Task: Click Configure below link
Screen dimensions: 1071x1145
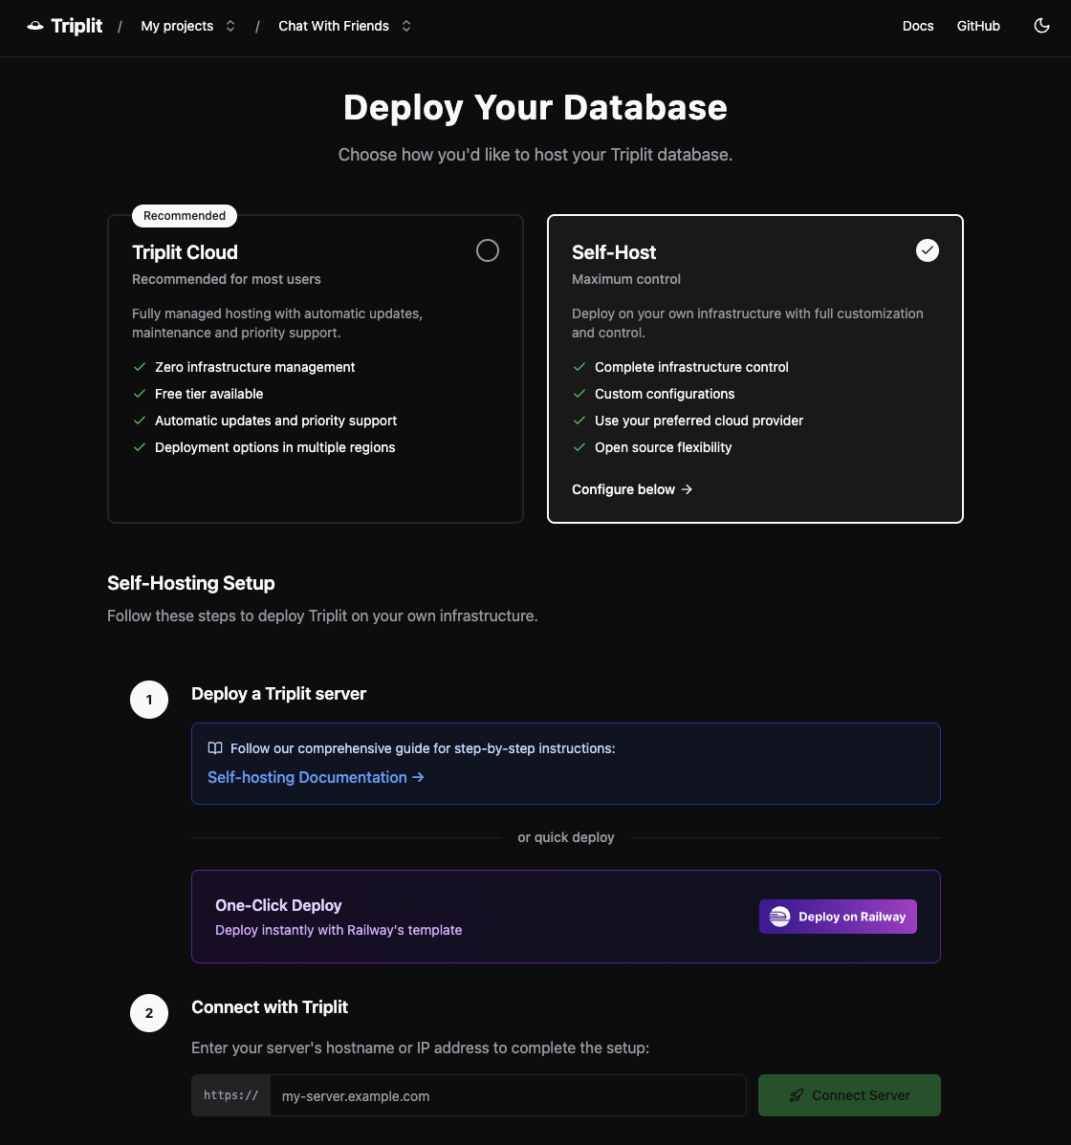Action: (632, 489)
